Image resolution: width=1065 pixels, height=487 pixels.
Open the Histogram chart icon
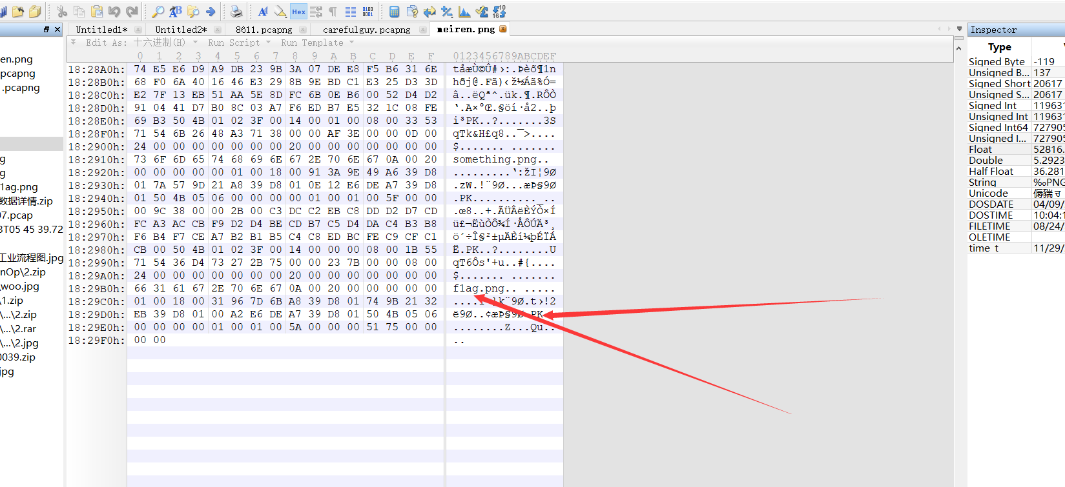coord(464,12)
